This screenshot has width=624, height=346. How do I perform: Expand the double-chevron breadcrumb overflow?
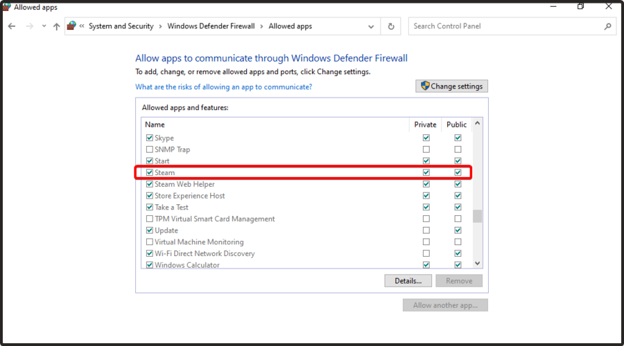point(82,26)
